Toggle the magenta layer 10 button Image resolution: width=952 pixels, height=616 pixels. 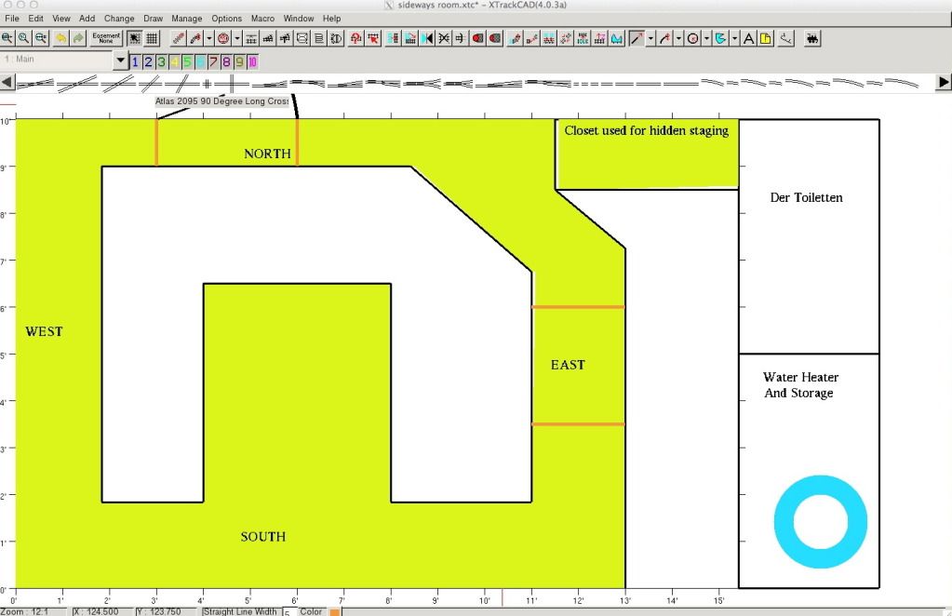click(x=252, y=61)
